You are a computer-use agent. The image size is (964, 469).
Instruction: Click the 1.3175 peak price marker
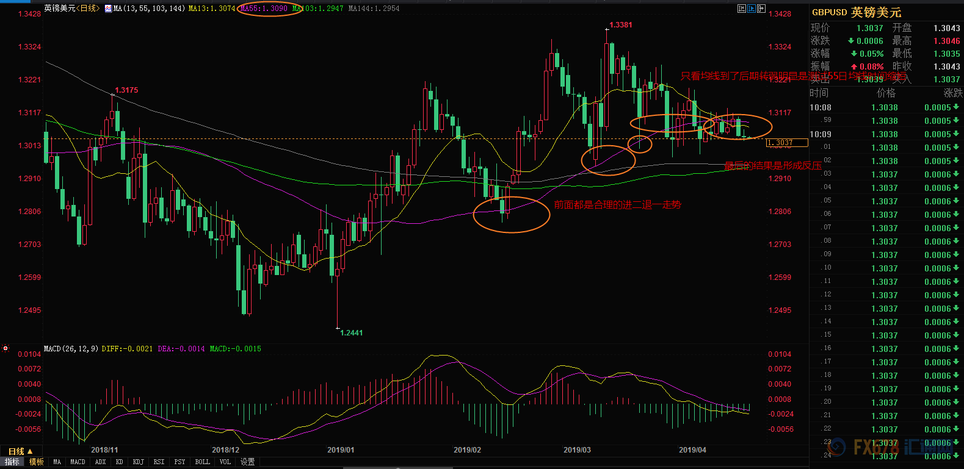(x=126, y=90)
